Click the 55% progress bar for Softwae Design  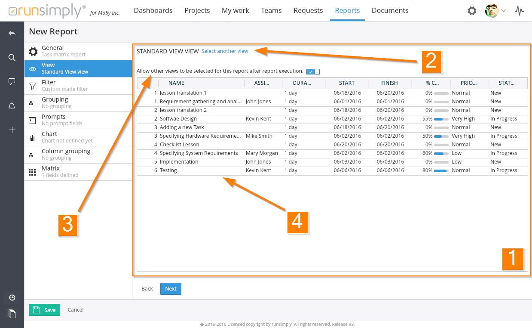[441, 119]
